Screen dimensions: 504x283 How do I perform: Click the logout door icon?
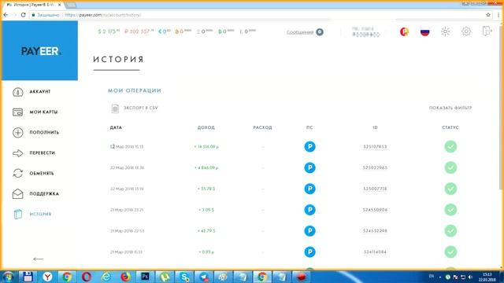(487, 31)
